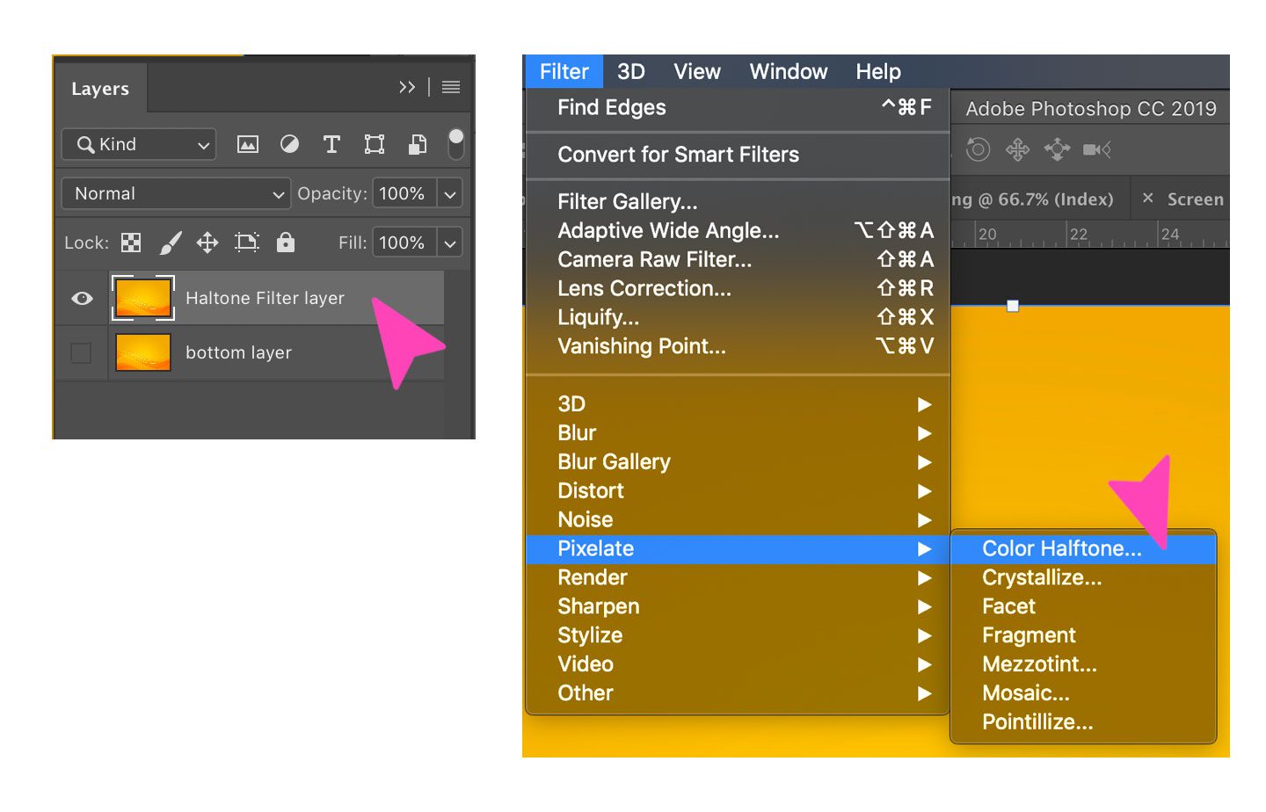Open the Normal blend mode dropdown
This screenshot has width=1266, height=812.
point(175,193)
